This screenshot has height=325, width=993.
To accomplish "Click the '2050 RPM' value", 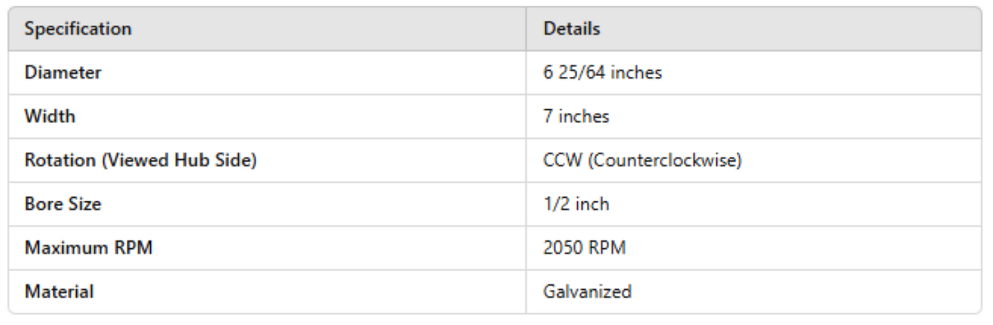I will [x=585, y=248].
